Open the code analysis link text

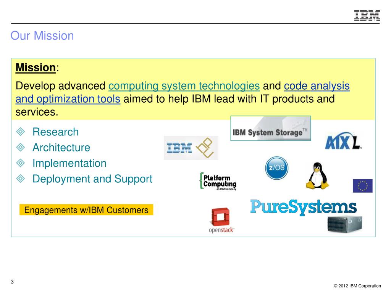317,86
